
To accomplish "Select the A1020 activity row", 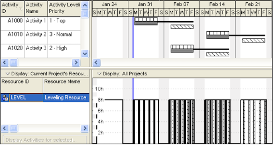I will [41, 51].
